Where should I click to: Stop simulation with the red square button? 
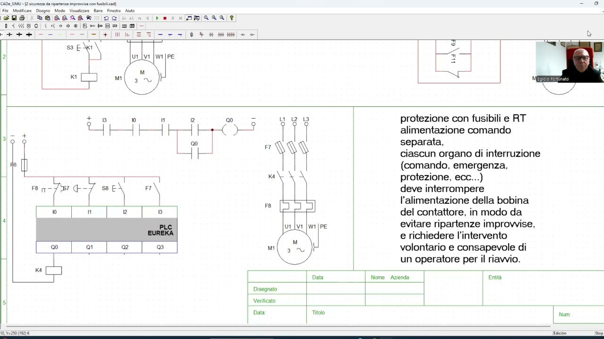click(165, 18)
